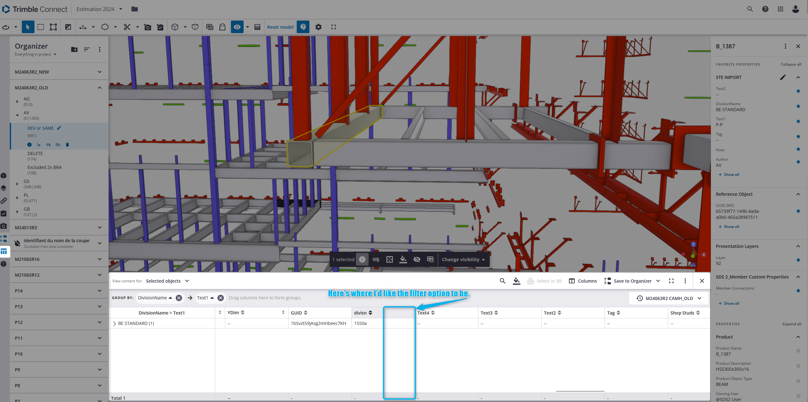
Task: Click the camera snapshot icon in toolbar
Action: pyautogui.click(x=147, y=27)
